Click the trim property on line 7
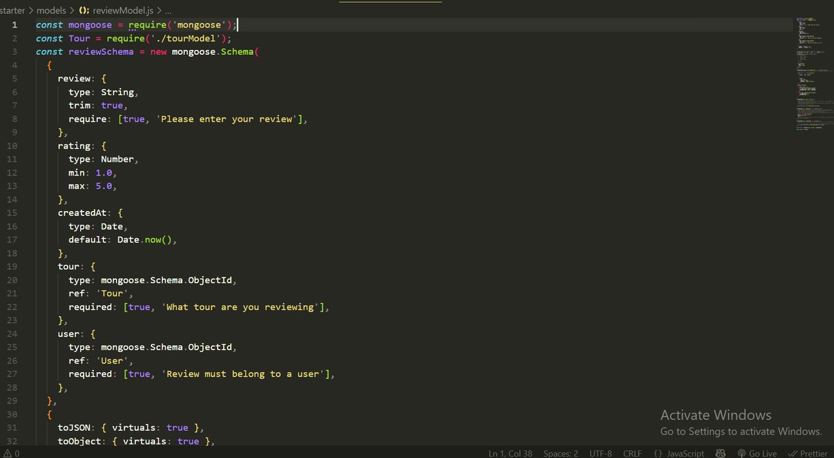834x458 pixels. 79,105
